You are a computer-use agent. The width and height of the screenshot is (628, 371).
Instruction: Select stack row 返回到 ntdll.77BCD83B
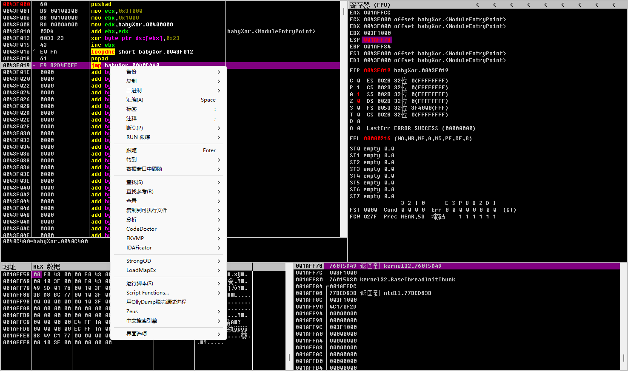457,293
